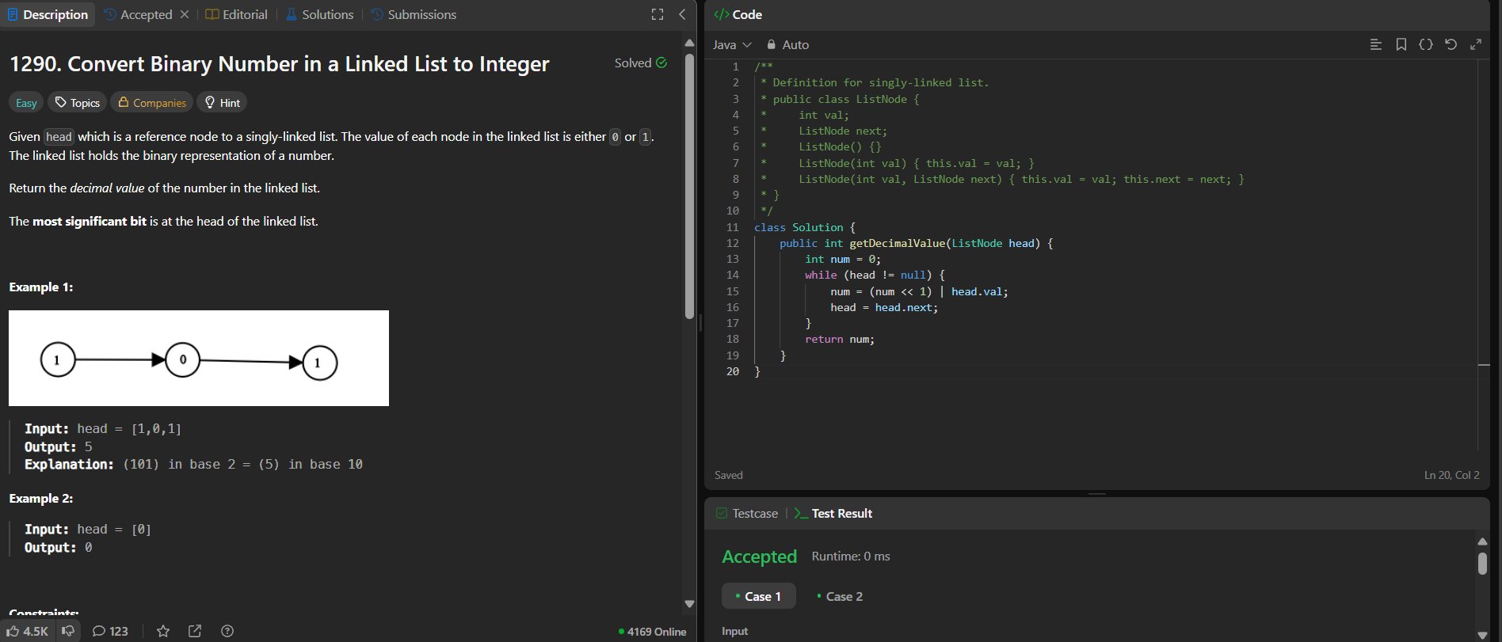Click the thumbs-down dislike icon
The image size is (1502, 642).
[x=69, y=631]
